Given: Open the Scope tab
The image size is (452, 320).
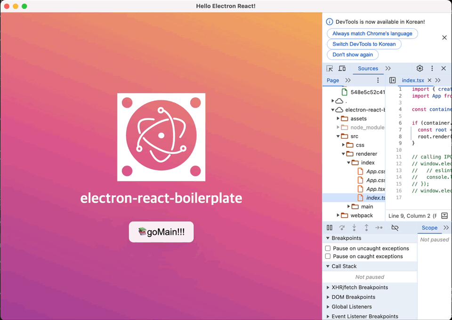Looking at the screenshot, I should 429,228.
